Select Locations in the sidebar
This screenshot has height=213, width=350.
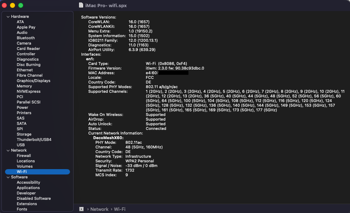click(x=26, y=161)
